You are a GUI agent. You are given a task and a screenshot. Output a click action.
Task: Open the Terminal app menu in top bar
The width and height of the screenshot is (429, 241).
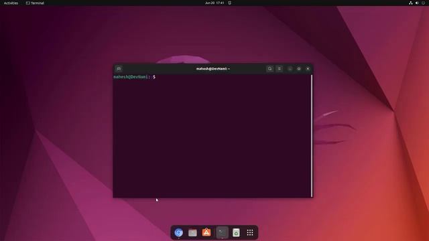click(35, 3)
